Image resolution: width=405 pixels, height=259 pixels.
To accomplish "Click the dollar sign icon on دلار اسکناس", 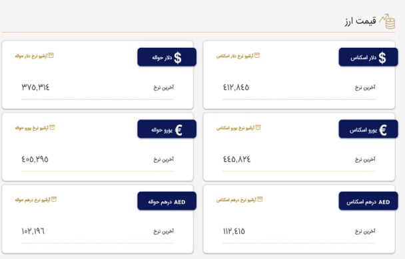I will (x=382, y=58).
